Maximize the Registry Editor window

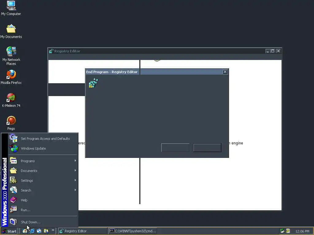click(273, 51)
